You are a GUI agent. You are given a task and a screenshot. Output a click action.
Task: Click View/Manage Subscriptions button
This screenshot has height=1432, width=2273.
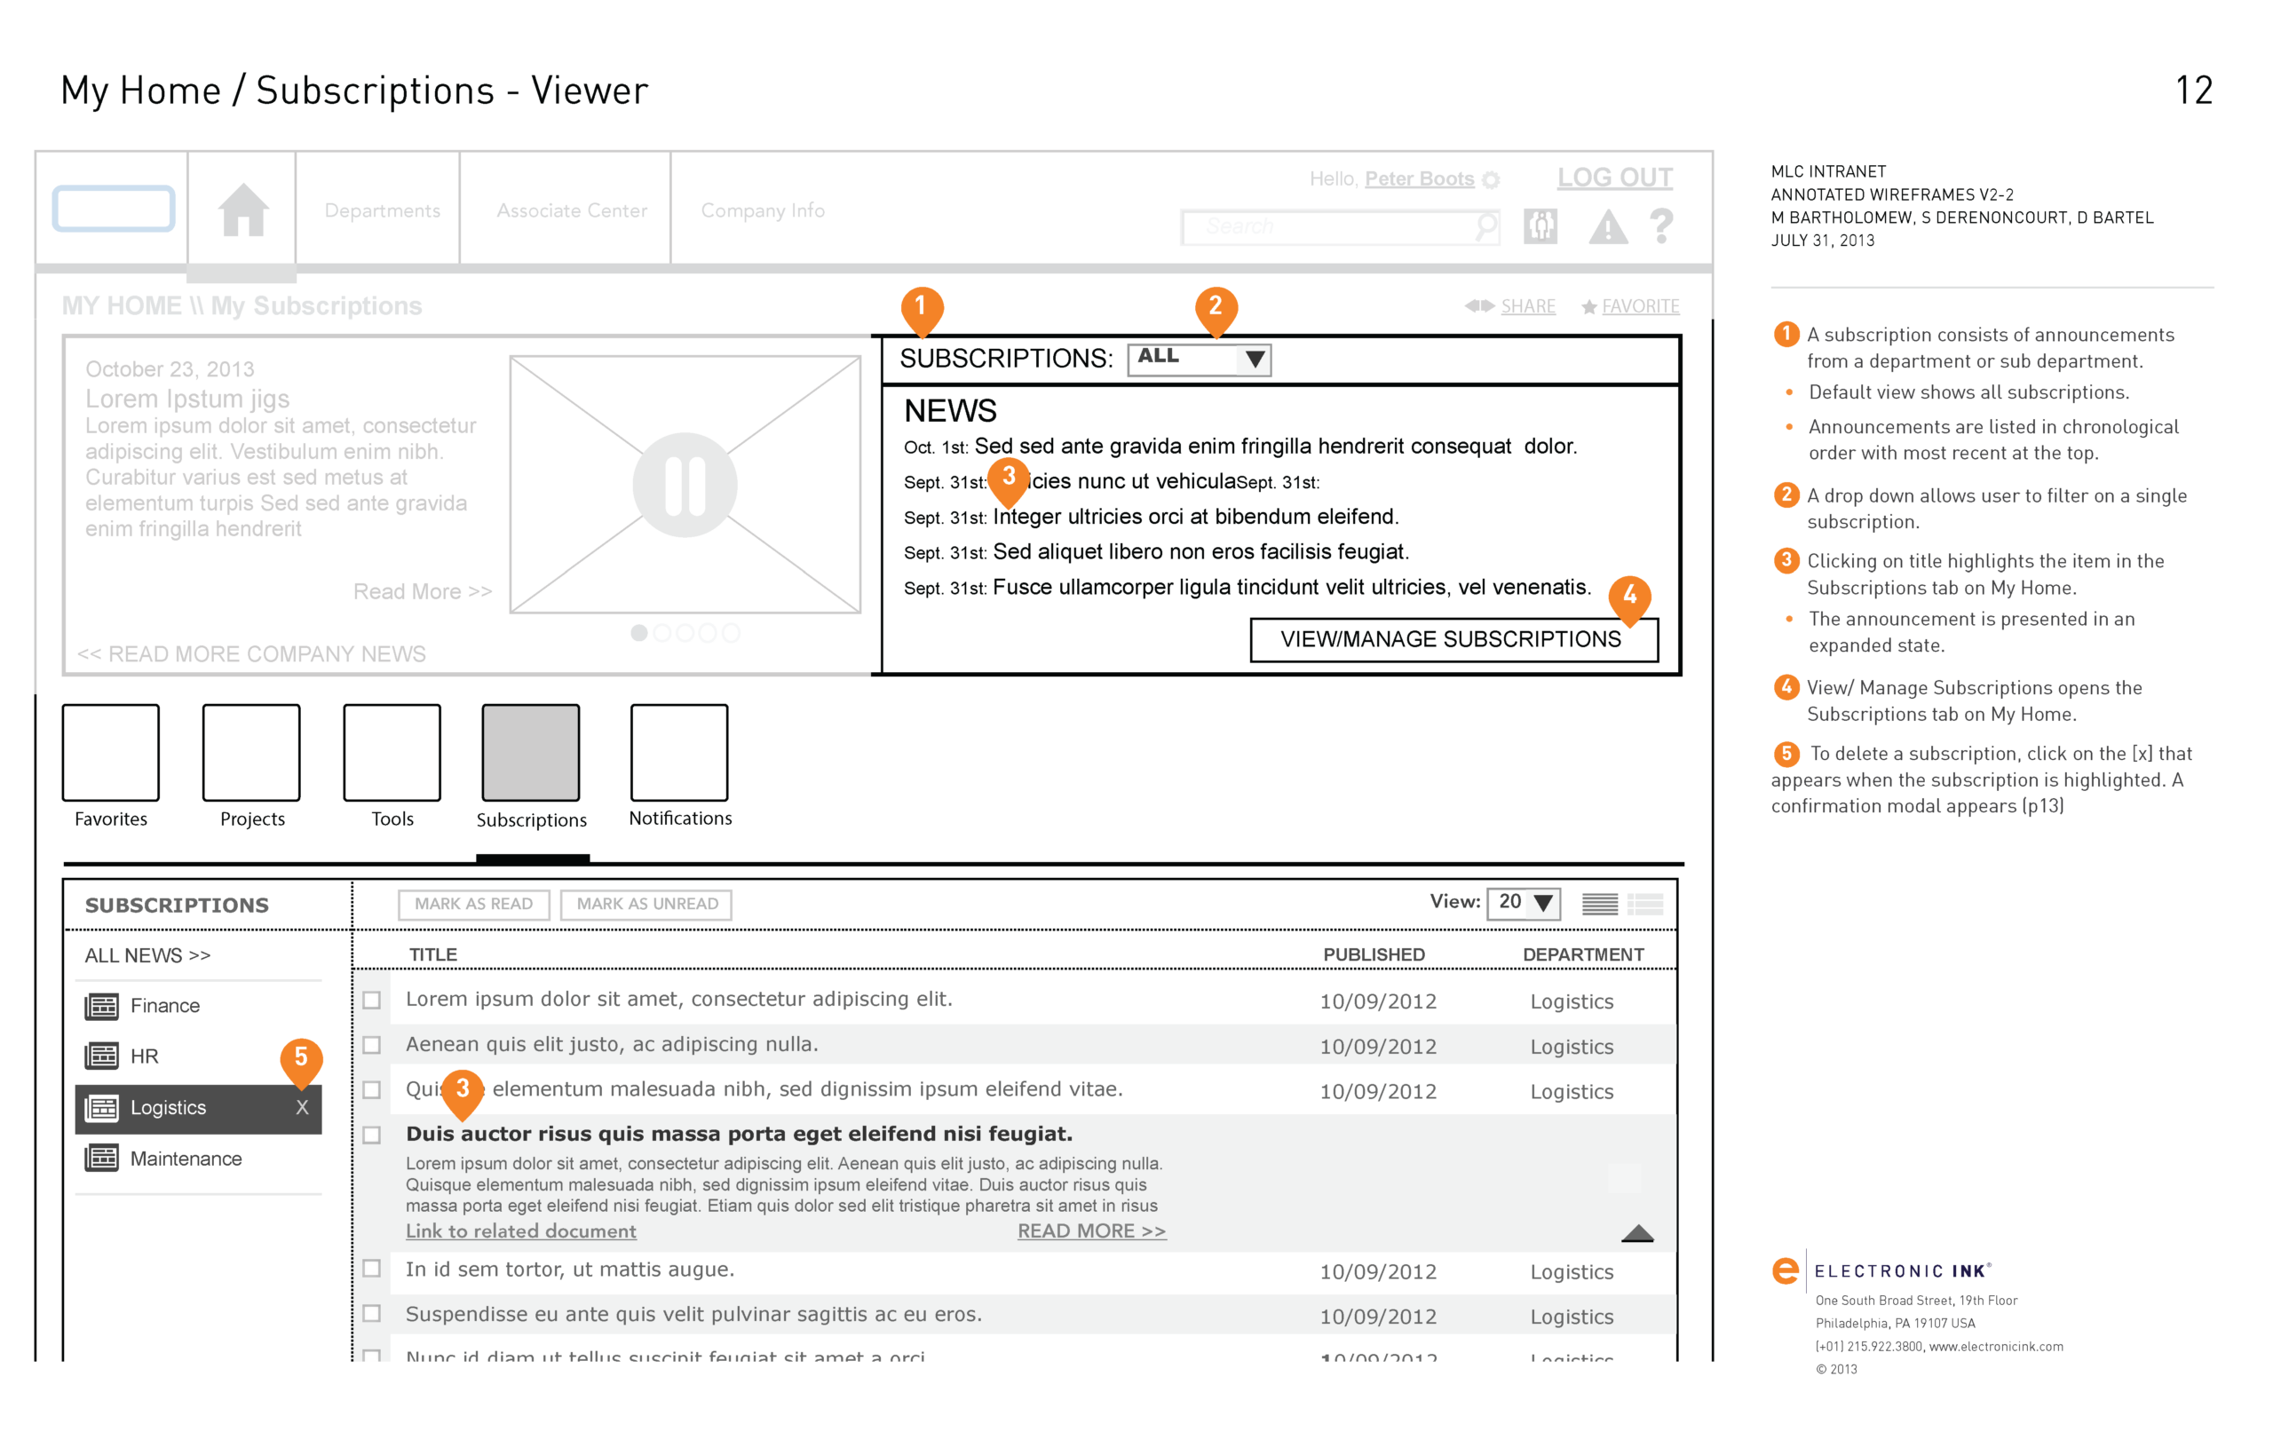click(1453, 639)
